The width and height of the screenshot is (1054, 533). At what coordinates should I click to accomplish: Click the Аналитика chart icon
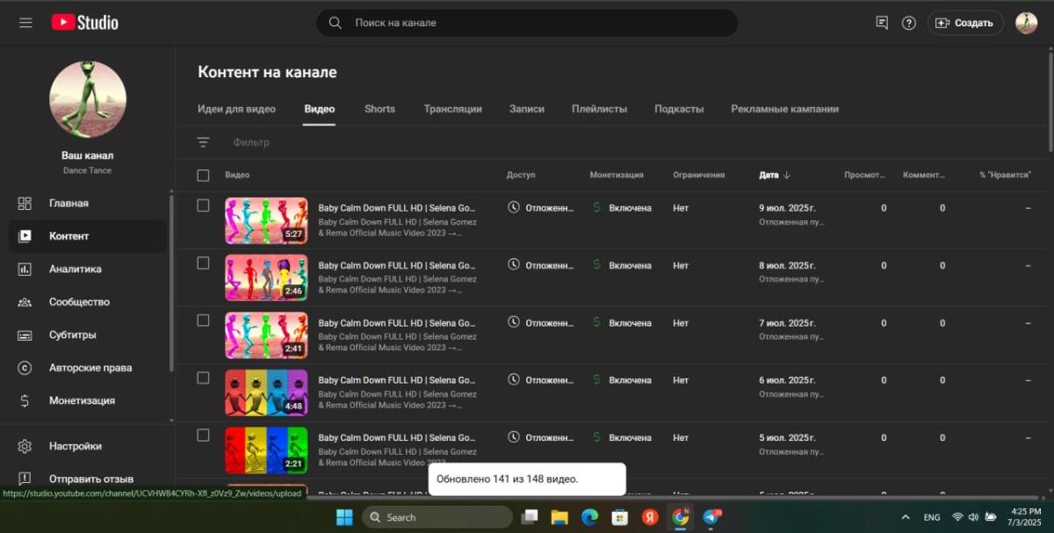(25, 269)
